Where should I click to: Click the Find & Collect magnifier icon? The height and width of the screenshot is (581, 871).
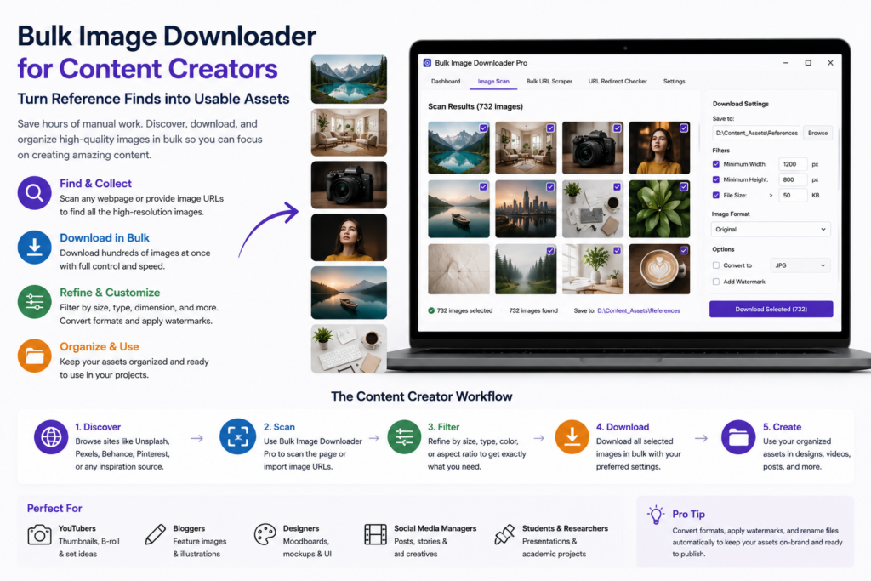(34, 193)
